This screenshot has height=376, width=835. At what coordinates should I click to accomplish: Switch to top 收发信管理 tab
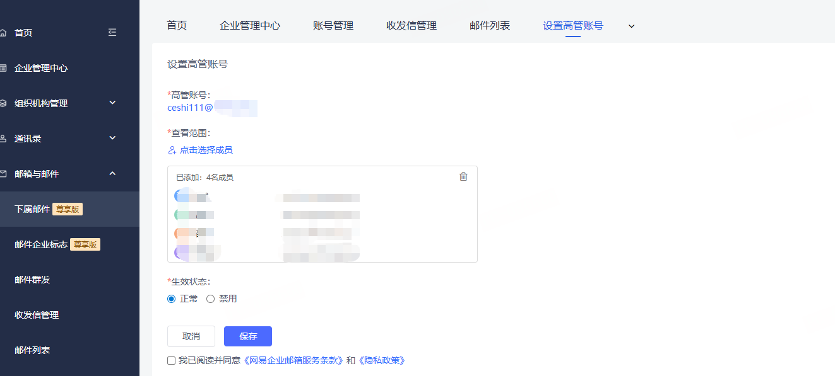[x=412, y=26]
